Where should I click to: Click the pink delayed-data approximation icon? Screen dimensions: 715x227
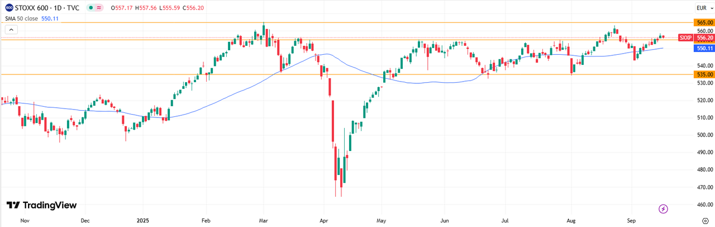[x=99, y=8]
